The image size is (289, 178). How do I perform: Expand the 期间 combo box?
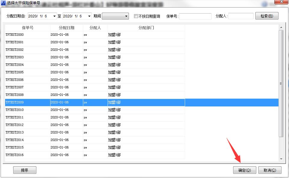coord(126,16)
